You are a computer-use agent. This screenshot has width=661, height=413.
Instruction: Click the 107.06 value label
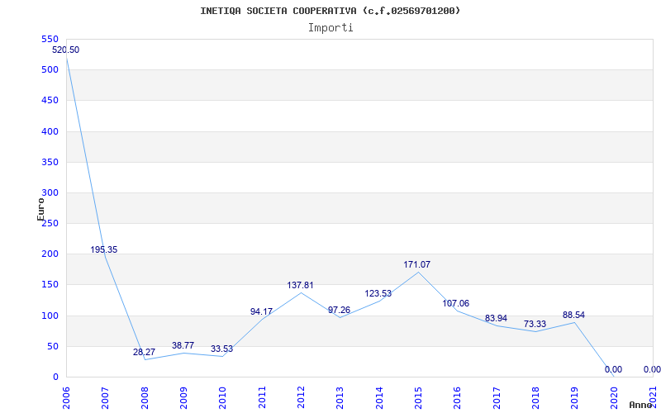(x=456, y=303)
